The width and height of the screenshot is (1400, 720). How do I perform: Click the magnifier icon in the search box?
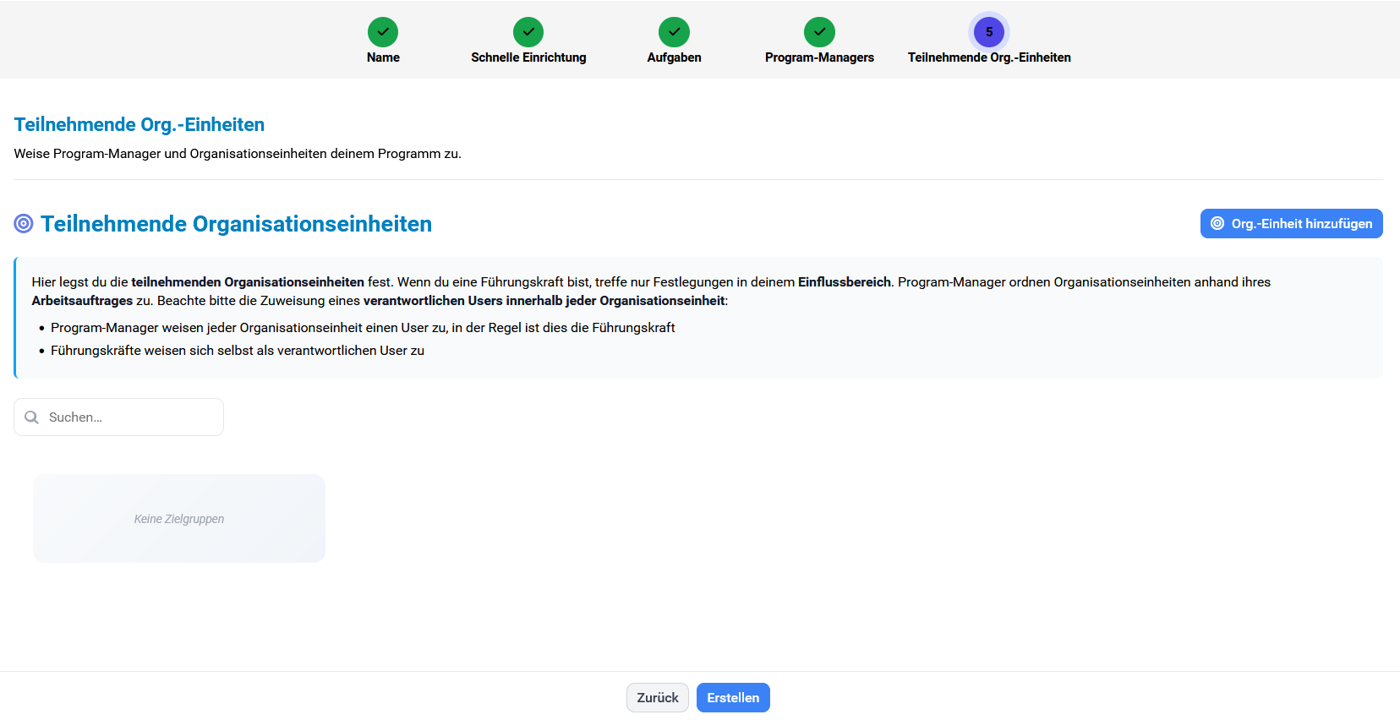pos(32,417)
